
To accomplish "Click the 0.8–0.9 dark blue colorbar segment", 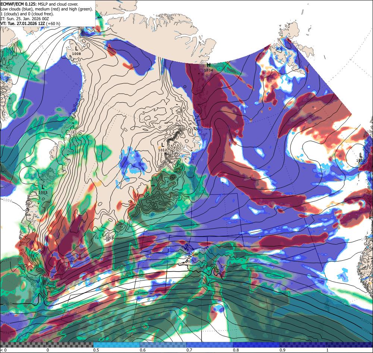I will pos(257,345).
